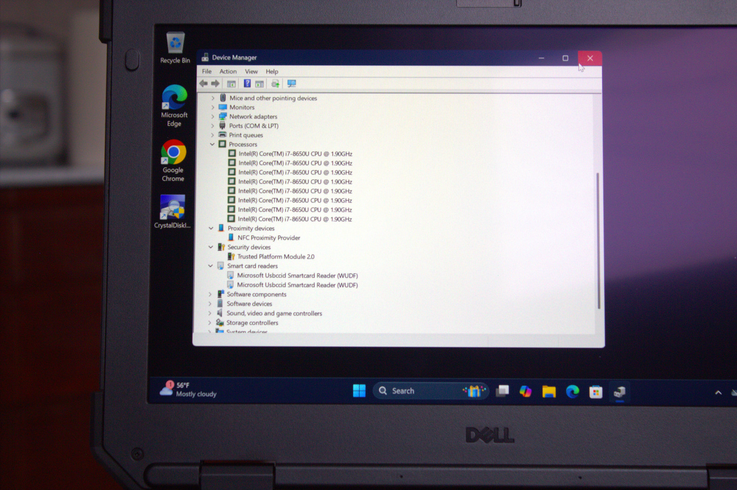Screen dimensions: 737x490
Task: Select the Storage controllers label
Action: 252,323
